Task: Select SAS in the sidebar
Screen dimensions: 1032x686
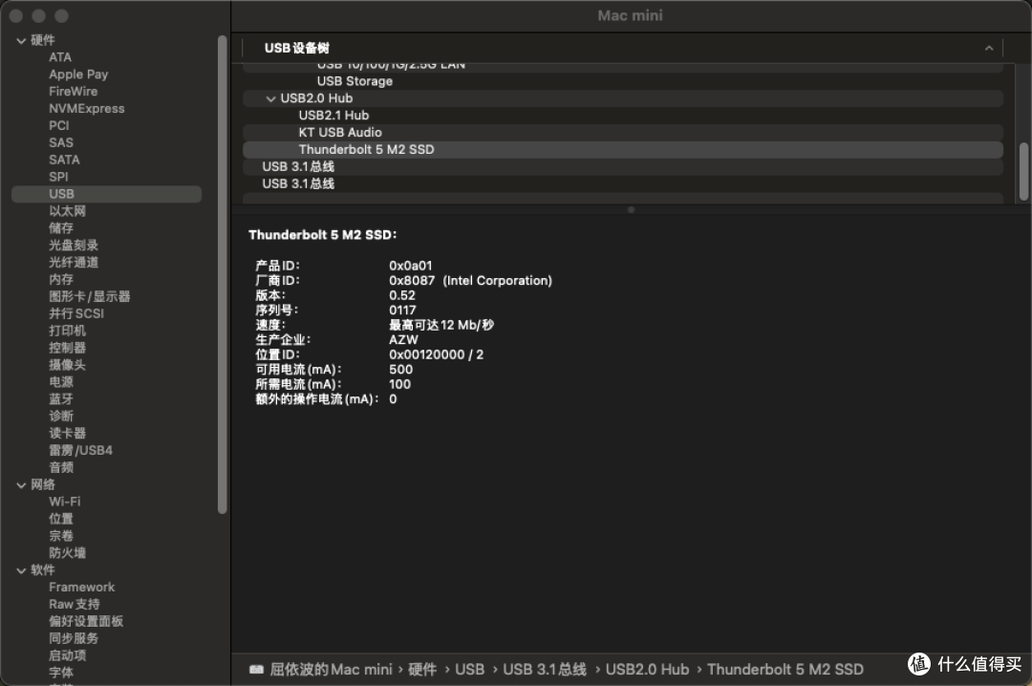Action: click(60, 143)
